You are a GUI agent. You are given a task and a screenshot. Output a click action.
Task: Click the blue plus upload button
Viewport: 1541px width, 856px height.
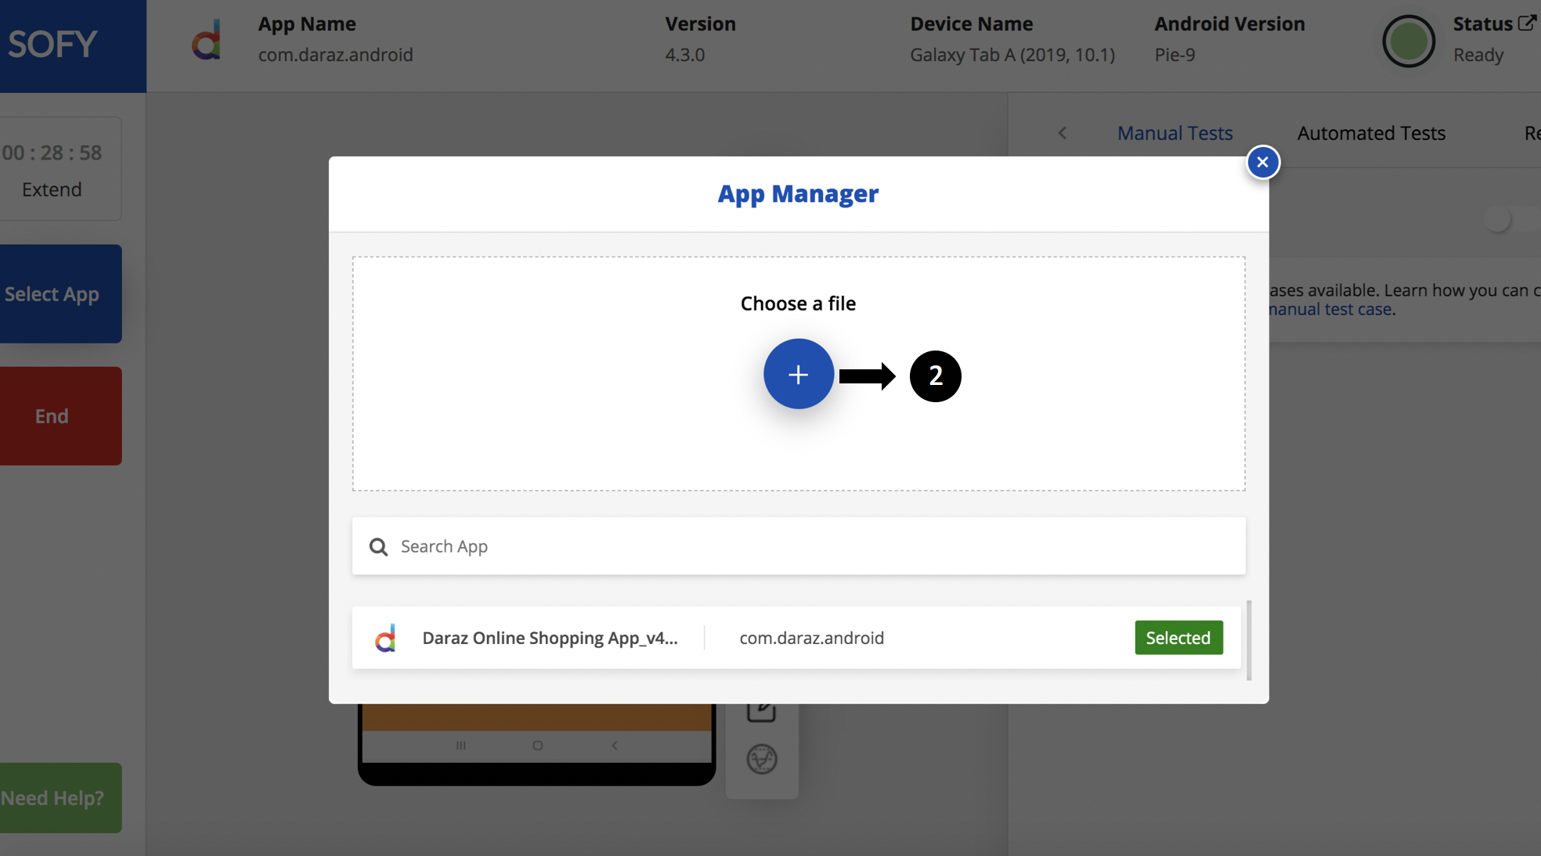click(x=798, y=374)
